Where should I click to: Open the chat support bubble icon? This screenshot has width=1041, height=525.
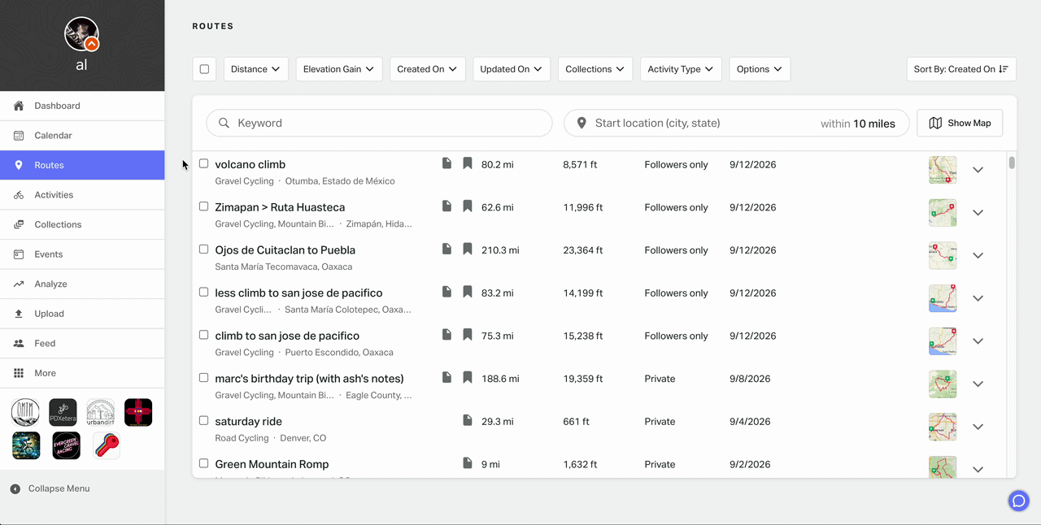pos(1018,501)
